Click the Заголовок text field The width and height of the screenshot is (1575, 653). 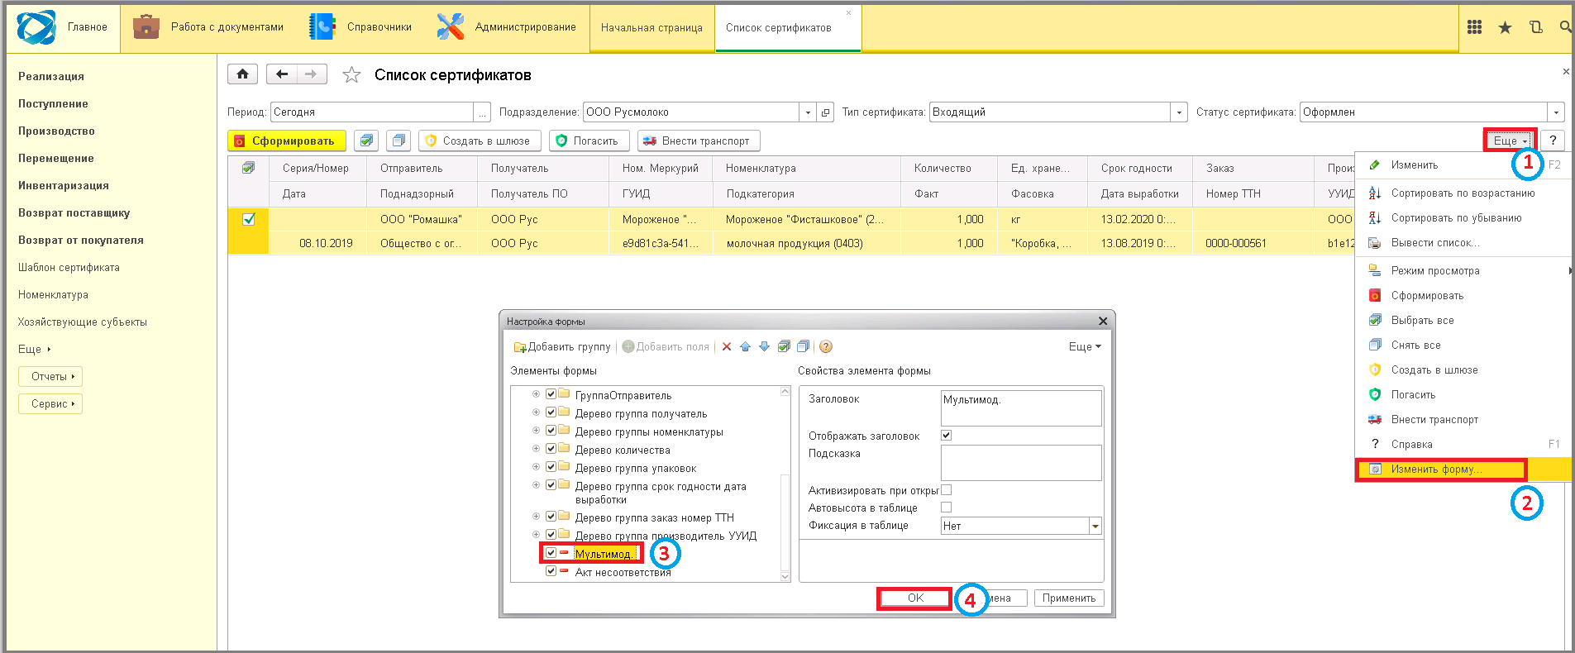point(1021,408)
